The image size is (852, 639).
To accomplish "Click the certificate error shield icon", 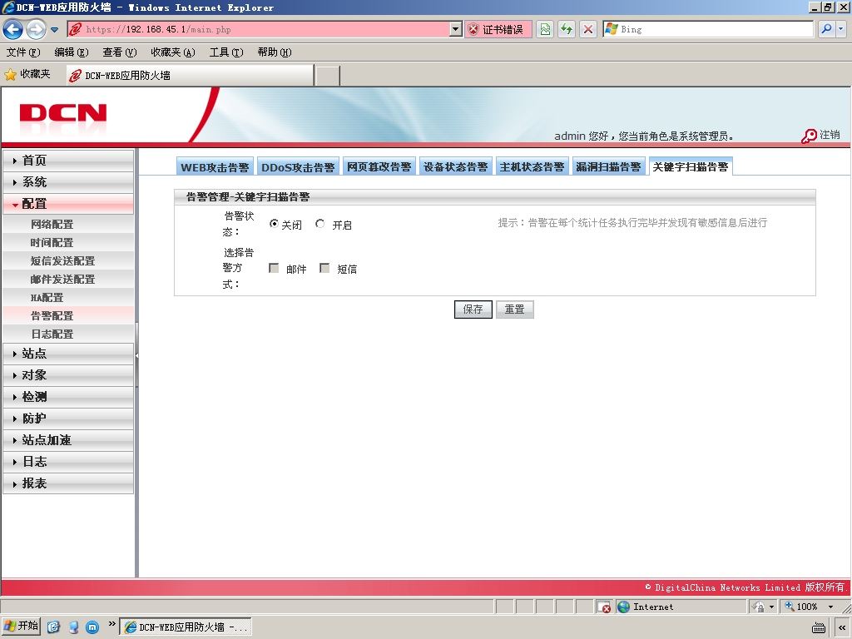I will coord(473,29).
